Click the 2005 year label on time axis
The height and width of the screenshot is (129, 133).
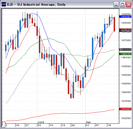pyautogui.click(x=41, y=122)
